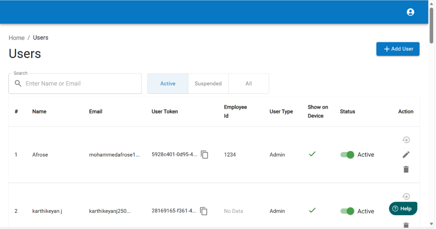Click the Name column header
This screenshot has width=436, height=230.
point(39,112)
